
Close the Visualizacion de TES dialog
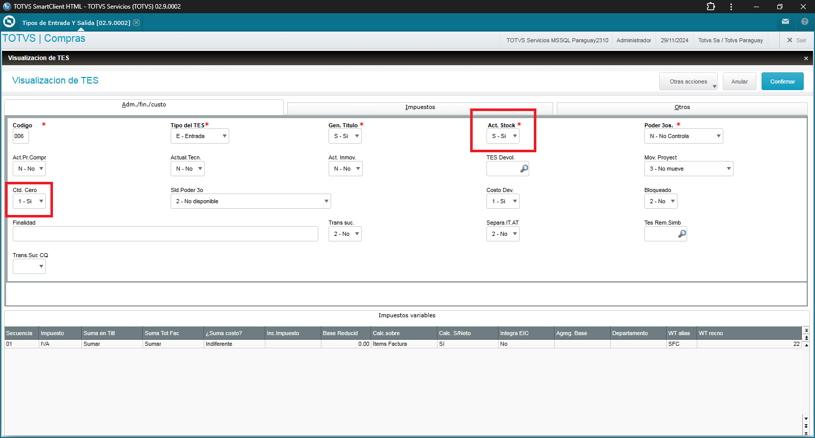click(806, 58)
